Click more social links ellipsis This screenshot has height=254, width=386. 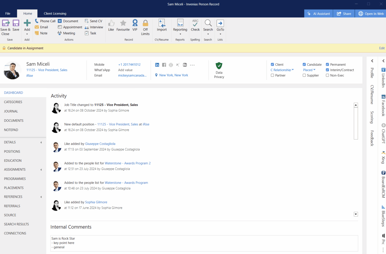tap(192, 65)
